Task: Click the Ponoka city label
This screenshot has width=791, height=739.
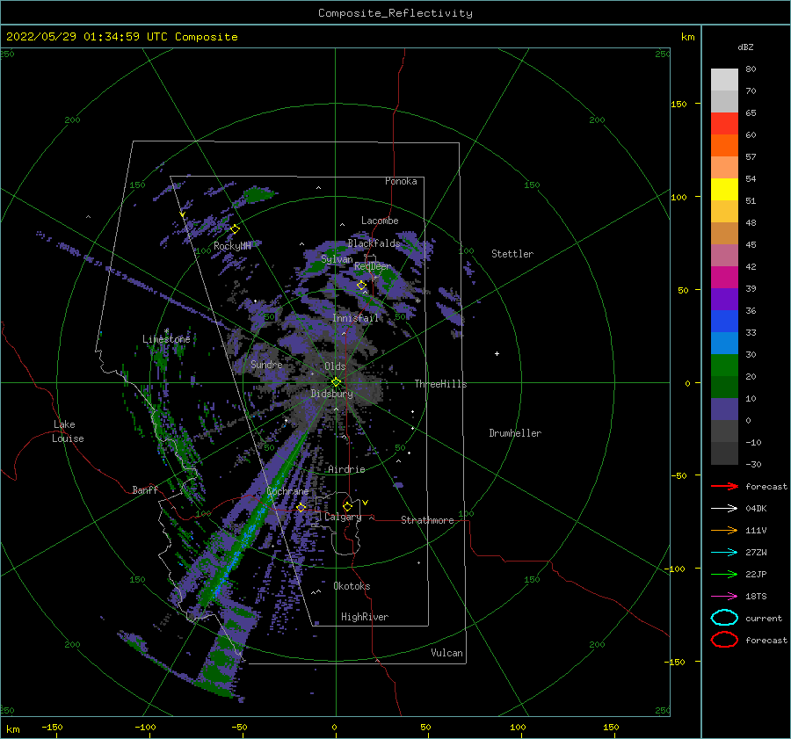Action: click(401, 181)
